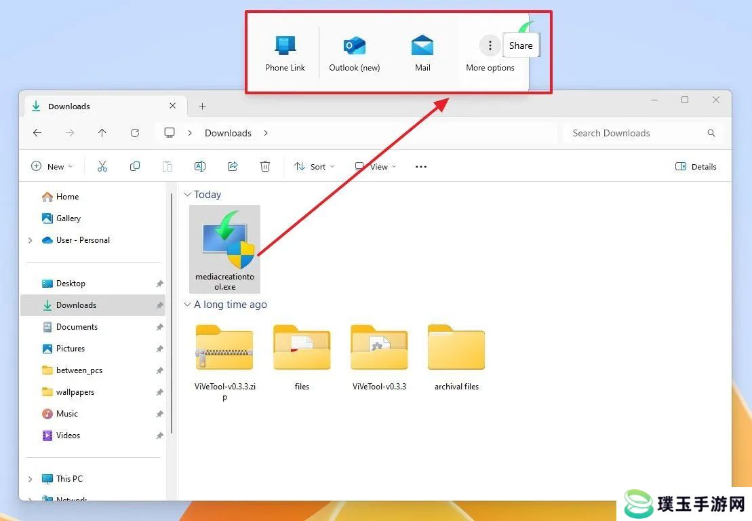752x521 pixels.
Task: Unpin Music using its pin icon
Action: tap(160, 414)
